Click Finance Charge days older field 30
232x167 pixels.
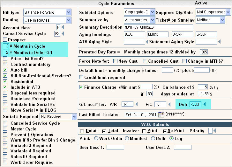(150, 94)
